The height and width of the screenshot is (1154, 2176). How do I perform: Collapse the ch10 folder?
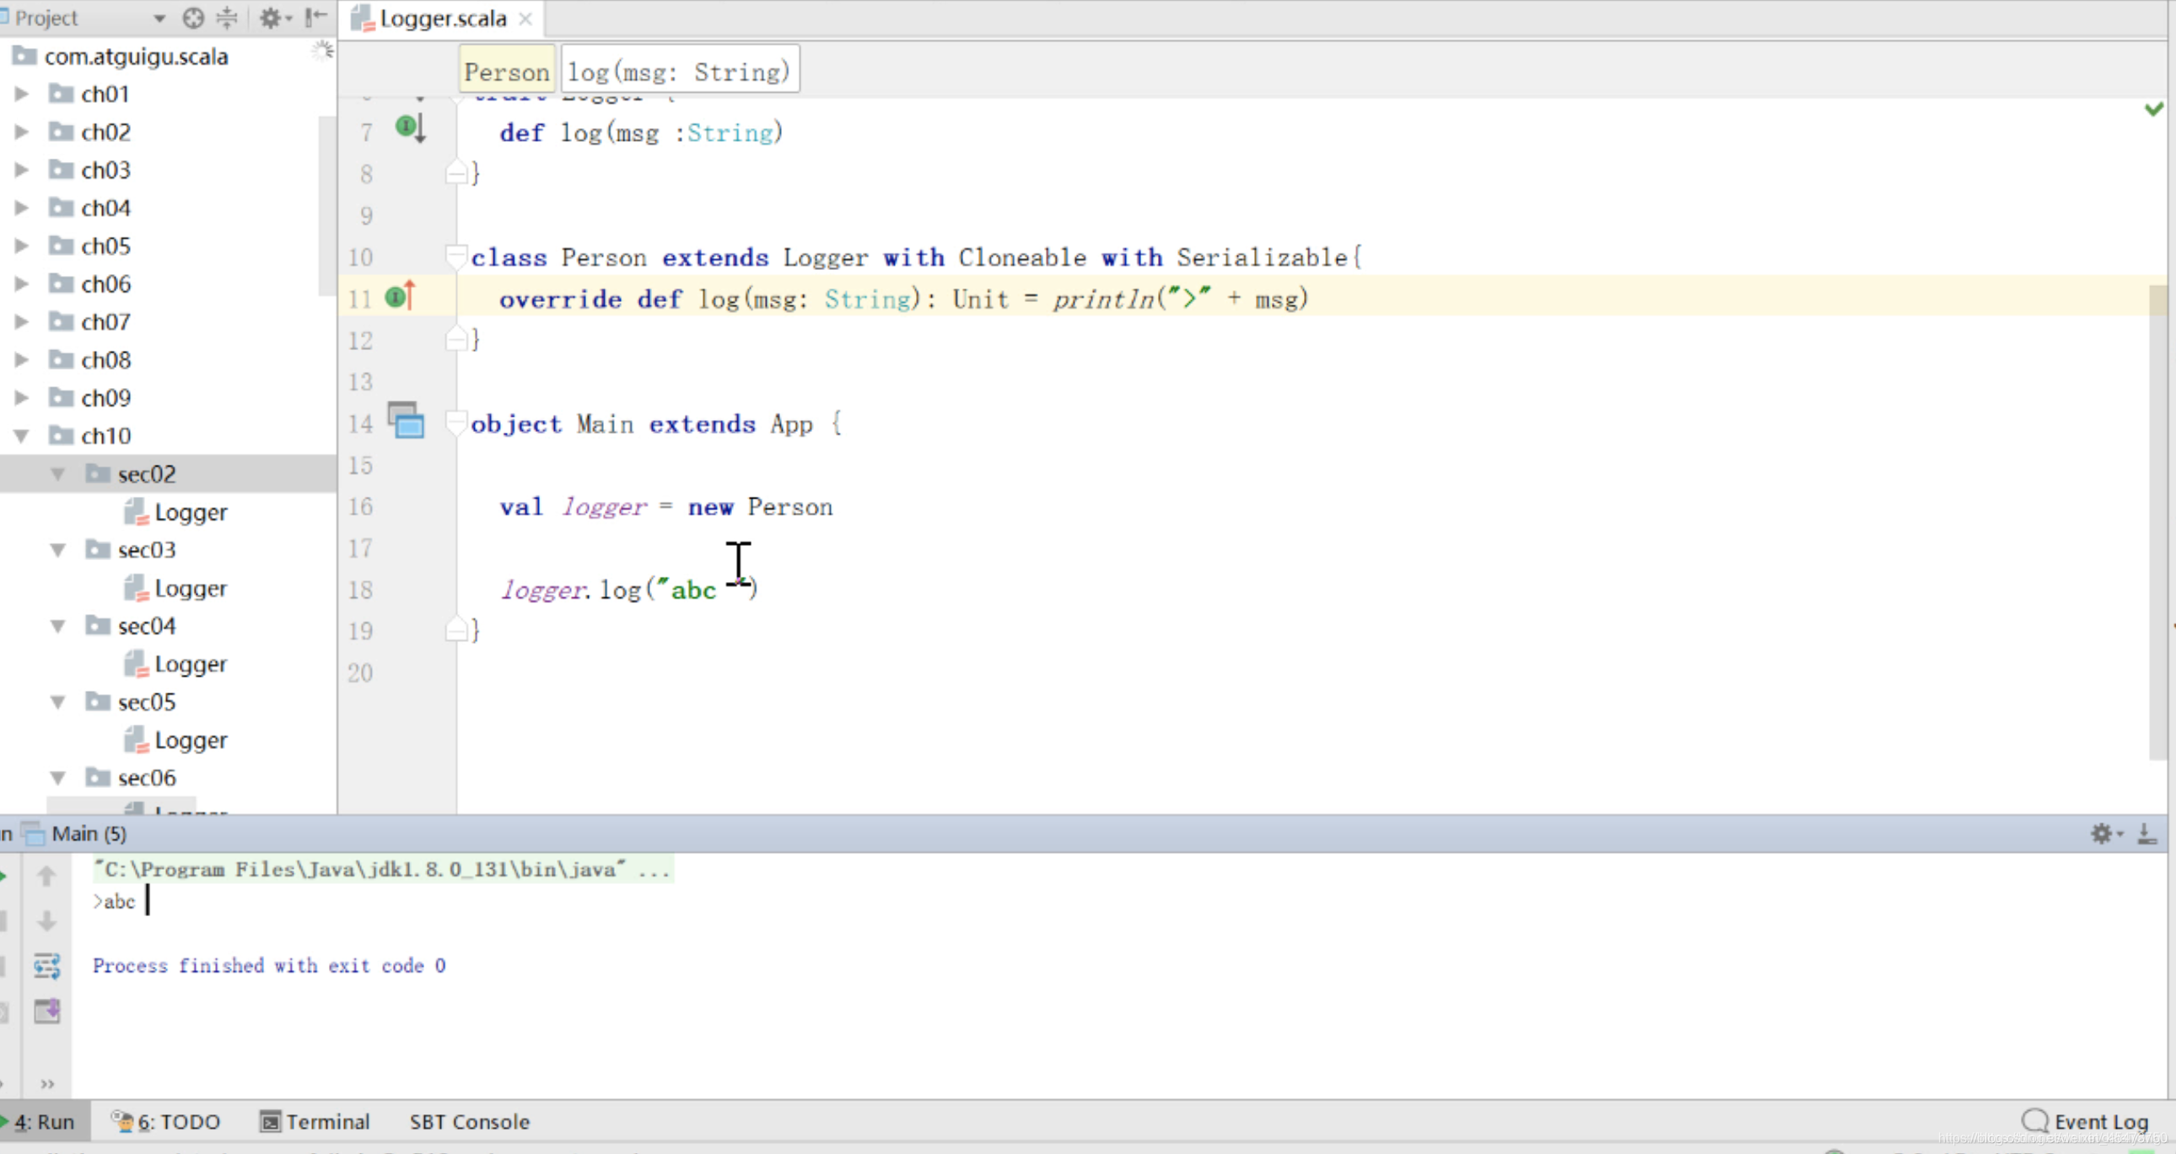click(22, 436)
